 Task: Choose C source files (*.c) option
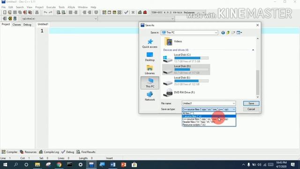(x=209, y=116)
